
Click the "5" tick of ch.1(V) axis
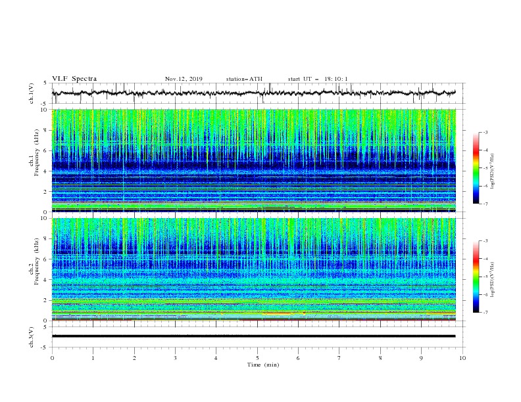click(46, 83)
